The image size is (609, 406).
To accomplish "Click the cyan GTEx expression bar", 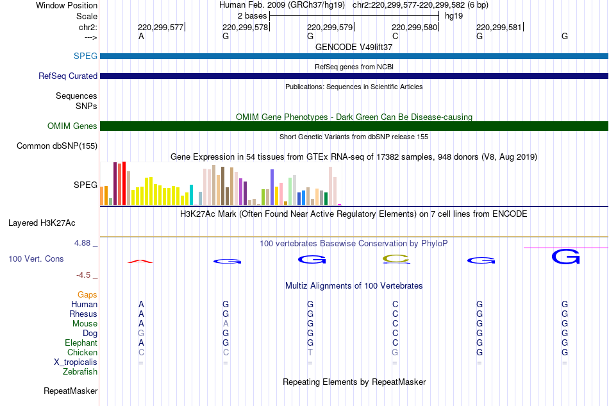I will (191, 195).
